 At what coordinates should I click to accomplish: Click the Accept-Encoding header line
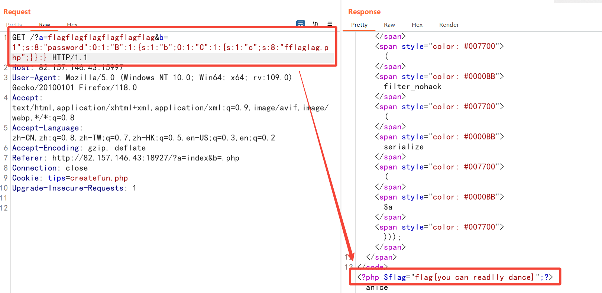click(x=79, y=148)
